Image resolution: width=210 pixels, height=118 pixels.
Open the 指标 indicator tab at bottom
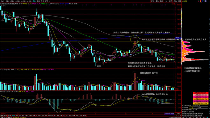[x=2, y=116]
